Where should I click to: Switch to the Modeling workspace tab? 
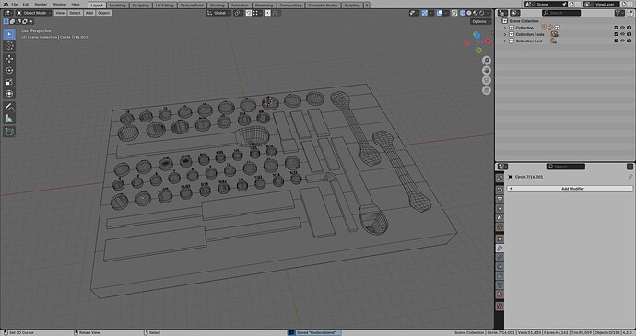click(x=117, y=6)
